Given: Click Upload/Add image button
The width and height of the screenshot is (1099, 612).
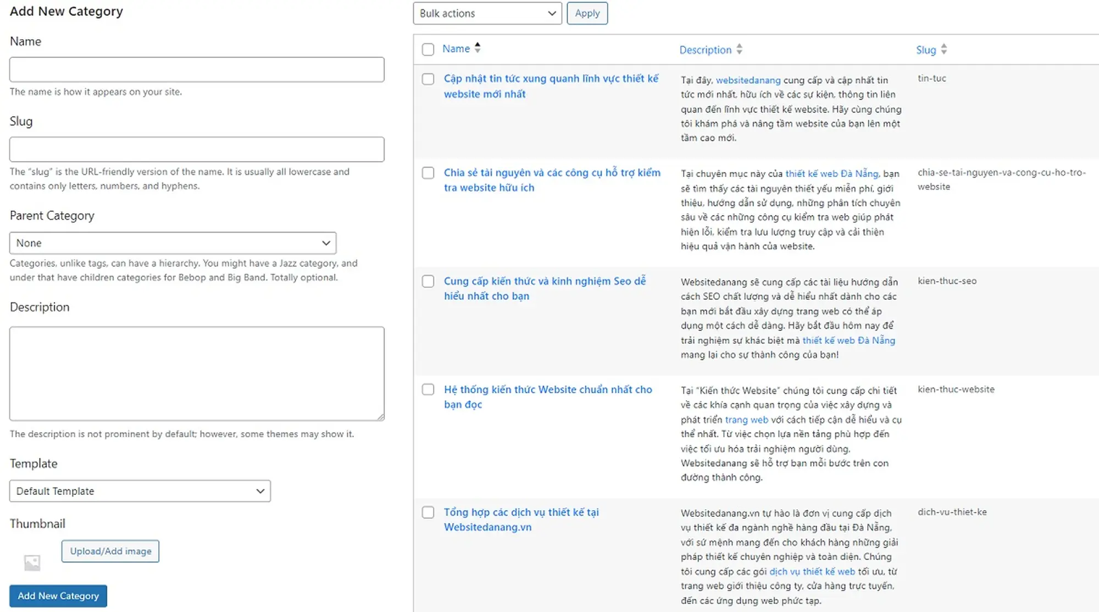Looking at the screenshot, I should pyautogui.click(x=110, y=551).
